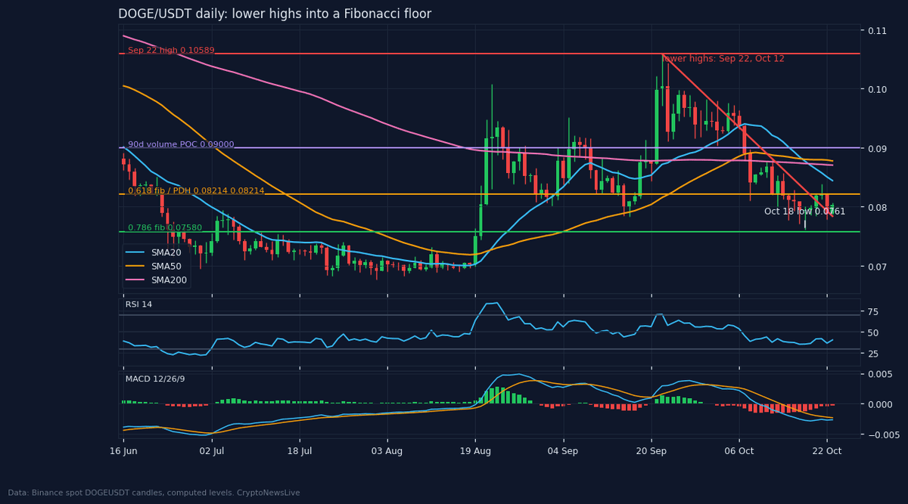
Task: Click the 'Oct 18 low 0.0761' annotation
Action: 804,212
